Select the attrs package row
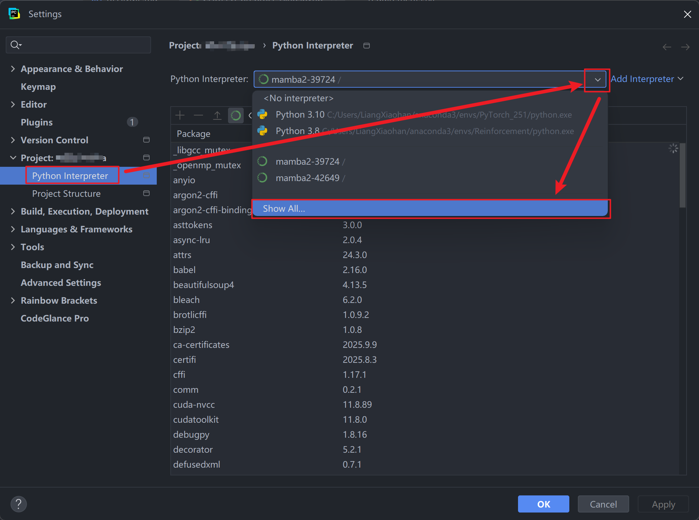Viewport: 699px width, 520px height. (x=425, y=255)
